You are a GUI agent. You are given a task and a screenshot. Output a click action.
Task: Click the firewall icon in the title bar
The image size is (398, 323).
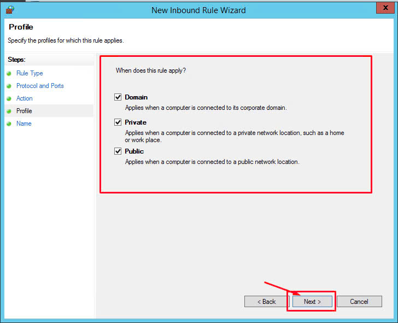(x=10, y=10)
